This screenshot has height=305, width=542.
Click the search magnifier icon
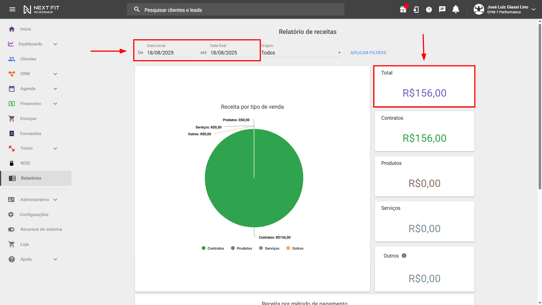tap(137, 10)
